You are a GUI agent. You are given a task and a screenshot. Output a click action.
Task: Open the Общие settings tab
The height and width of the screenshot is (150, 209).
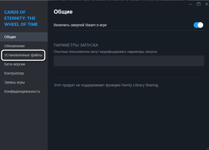(24, 37)
